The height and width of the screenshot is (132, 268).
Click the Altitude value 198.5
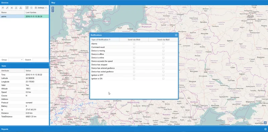pos(28,89)
